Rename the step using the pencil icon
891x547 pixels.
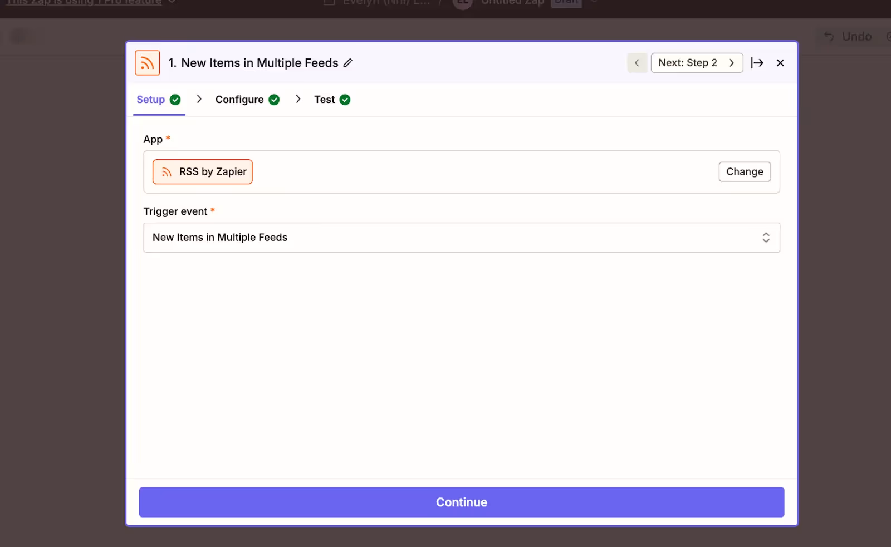point(348,63)
